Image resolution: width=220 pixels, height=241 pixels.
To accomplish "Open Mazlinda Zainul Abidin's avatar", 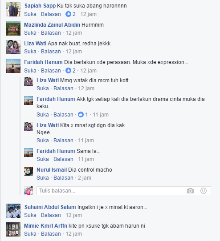I will click(13, 28).
